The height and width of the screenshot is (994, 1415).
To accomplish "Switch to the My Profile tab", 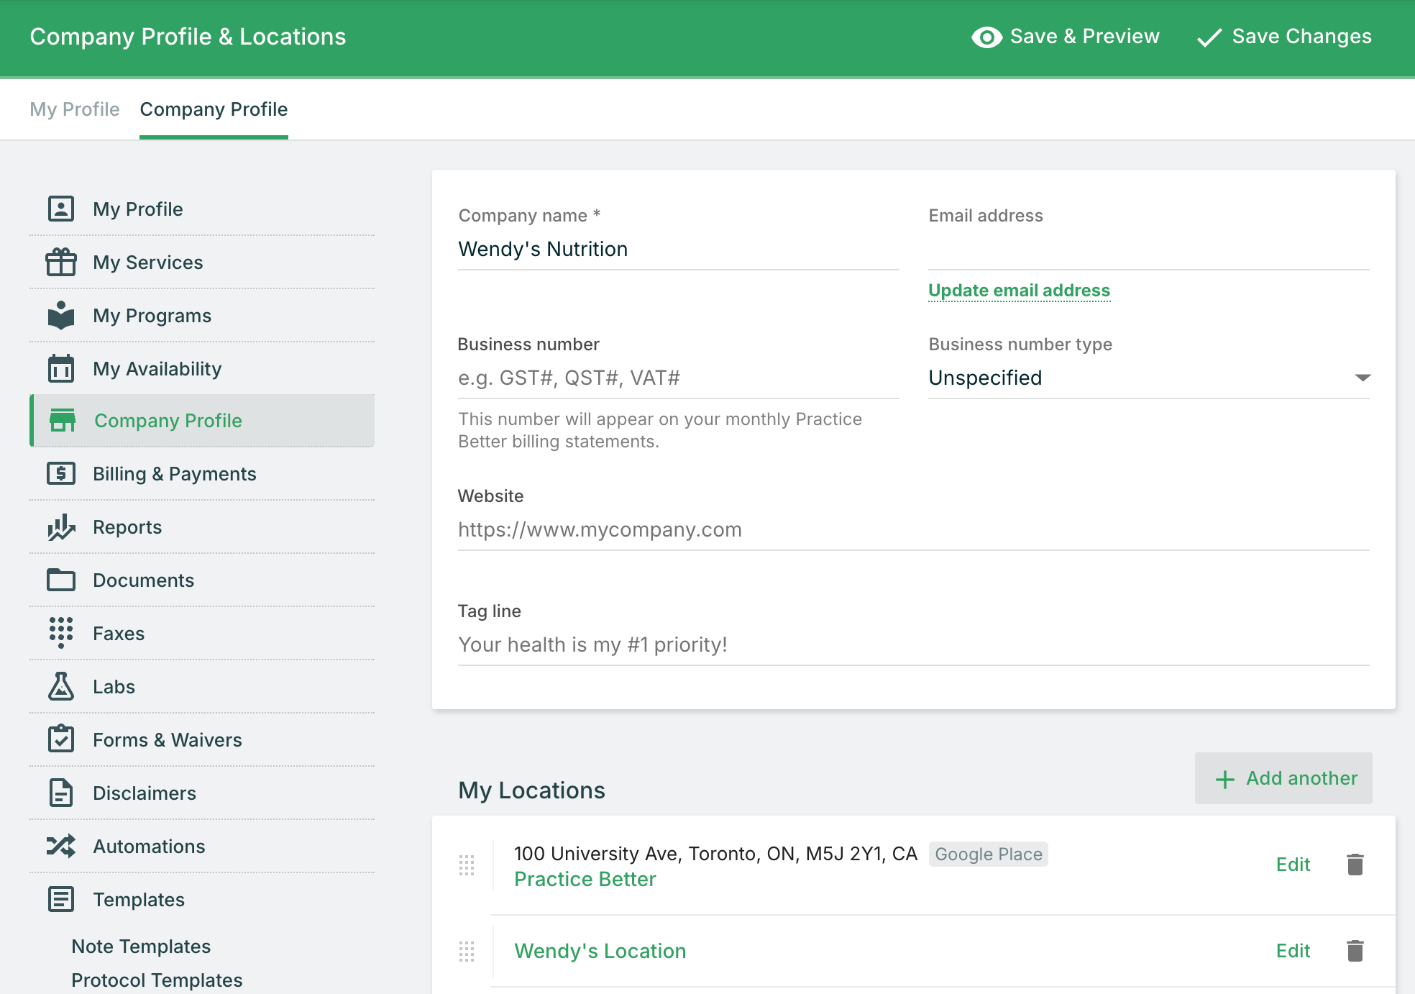I will pyautogui.click(x=75, y=109).
